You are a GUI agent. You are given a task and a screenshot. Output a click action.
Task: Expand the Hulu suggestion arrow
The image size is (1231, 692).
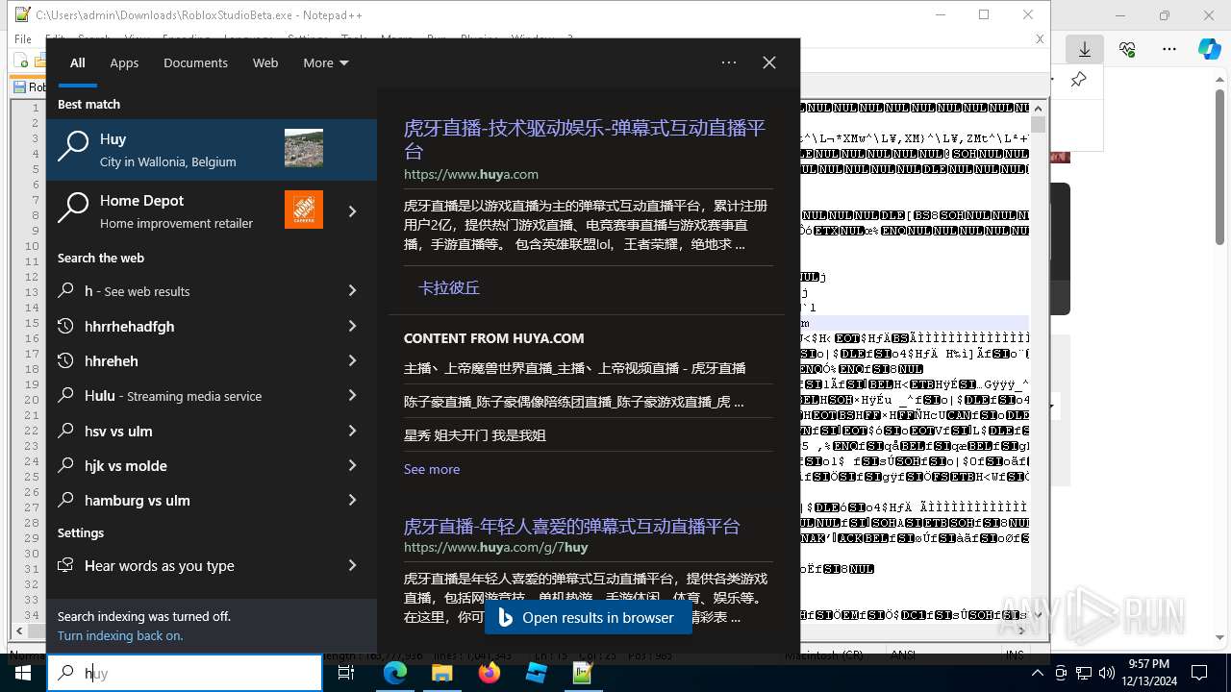click(x=352, y=395)
